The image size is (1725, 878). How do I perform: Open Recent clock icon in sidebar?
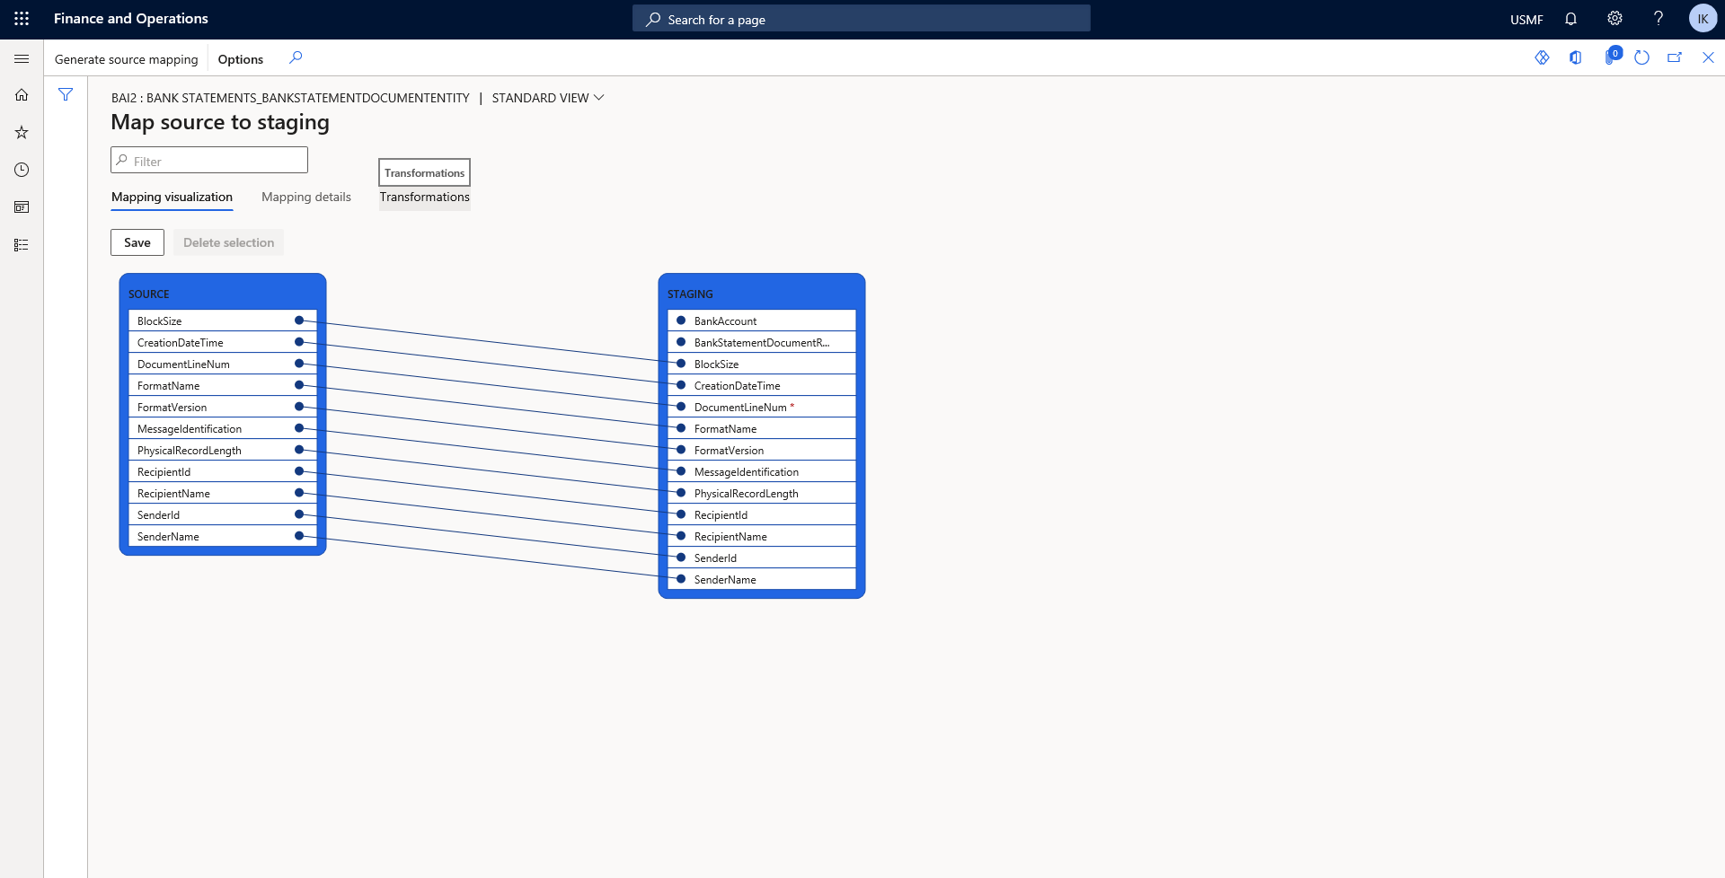22,170
